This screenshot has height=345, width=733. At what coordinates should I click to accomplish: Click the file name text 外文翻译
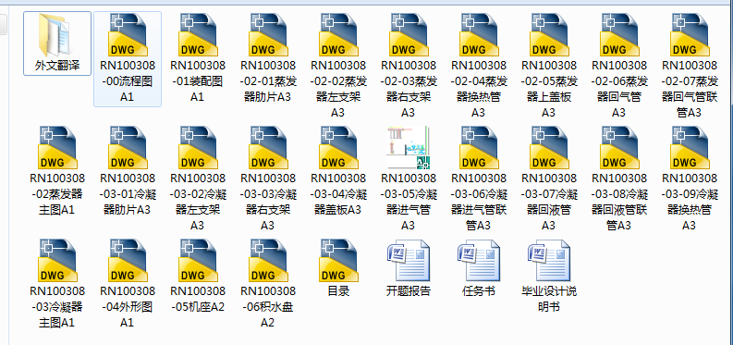tap(57, 66)
